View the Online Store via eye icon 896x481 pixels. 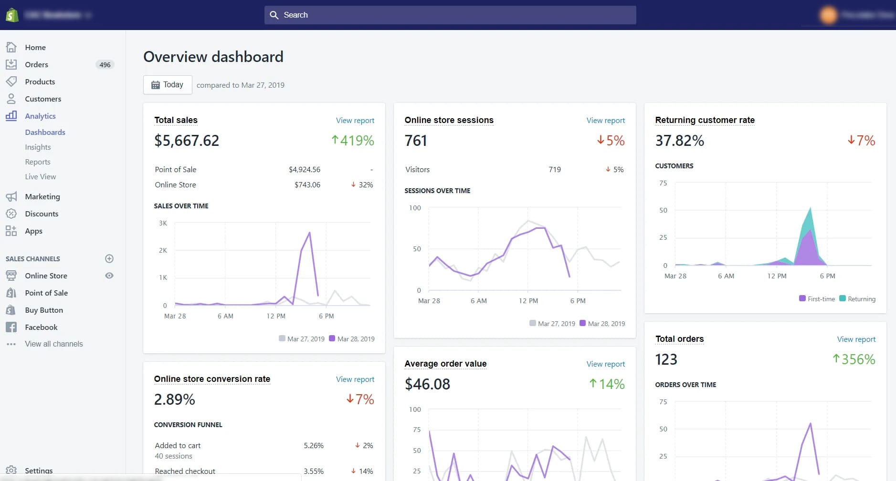coord(109,276)
